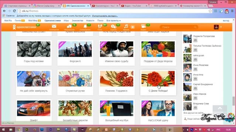Open Игры link in top bar

[x=66, y=21]
